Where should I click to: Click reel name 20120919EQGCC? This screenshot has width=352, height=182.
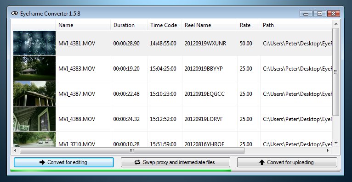pyautogui.click(x=204, y=94)
